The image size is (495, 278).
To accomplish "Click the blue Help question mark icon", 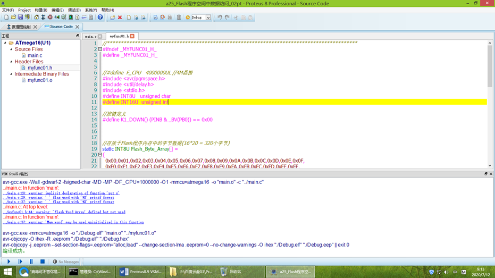I will [x=100, y=18].
